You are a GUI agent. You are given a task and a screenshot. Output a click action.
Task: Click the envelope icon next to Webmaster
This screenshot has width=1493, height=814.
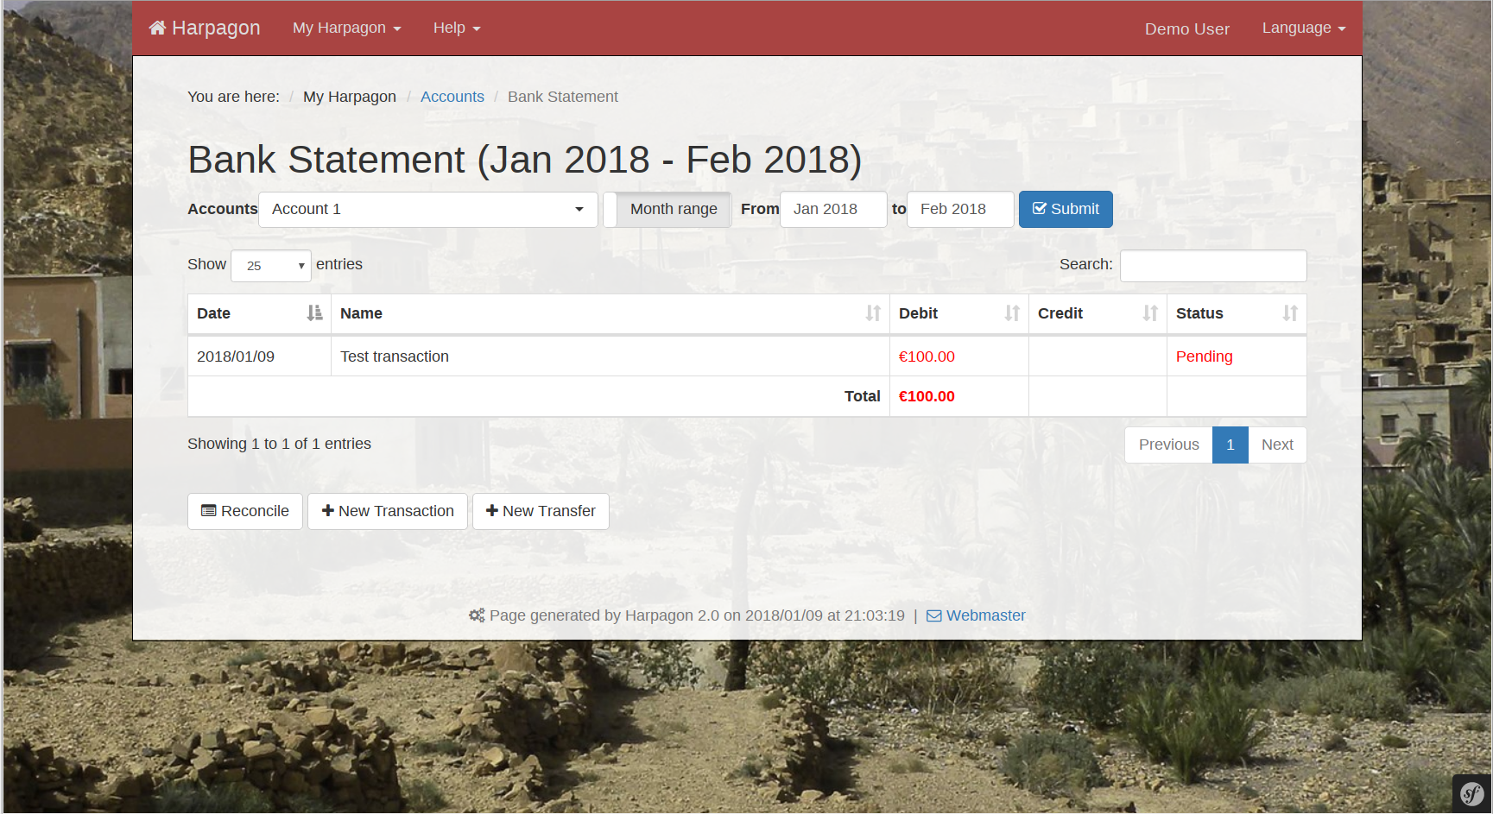pos(933,615)
